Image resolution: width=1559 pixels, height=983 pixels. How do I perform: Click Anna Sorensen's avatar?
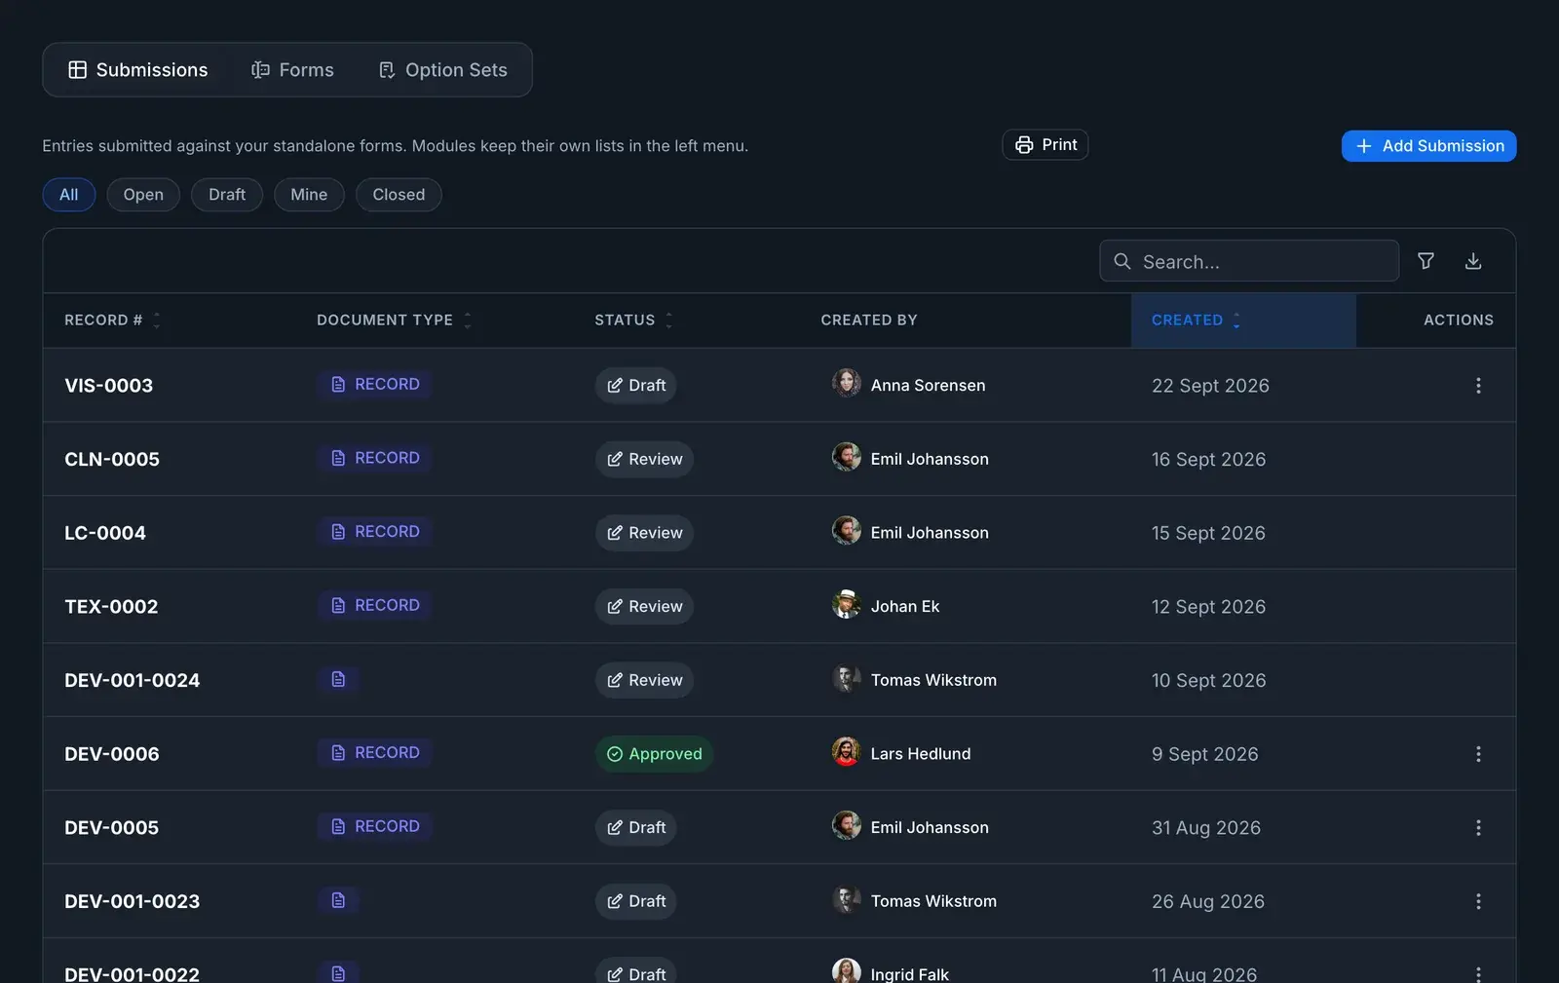[846, 383]
